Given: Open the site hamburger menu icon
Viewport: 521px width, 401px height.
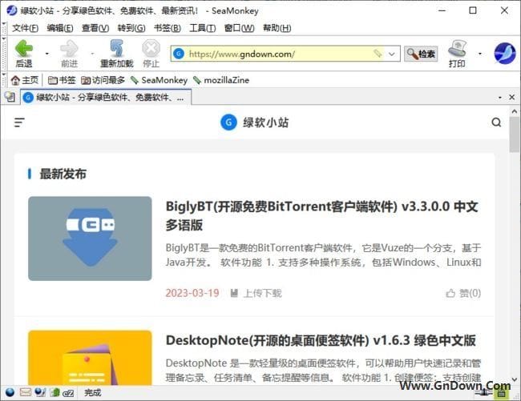Looking at the screenshot, I should tap(19, 122).
